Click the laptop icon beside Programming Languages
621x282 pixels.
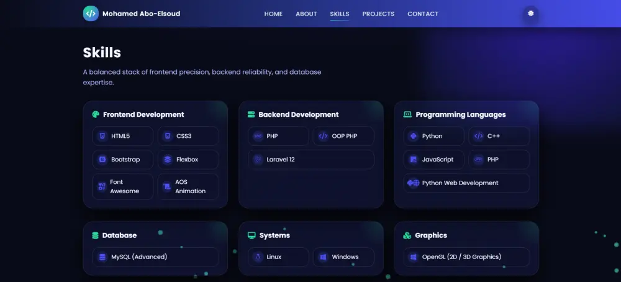(x=407, y=114)
